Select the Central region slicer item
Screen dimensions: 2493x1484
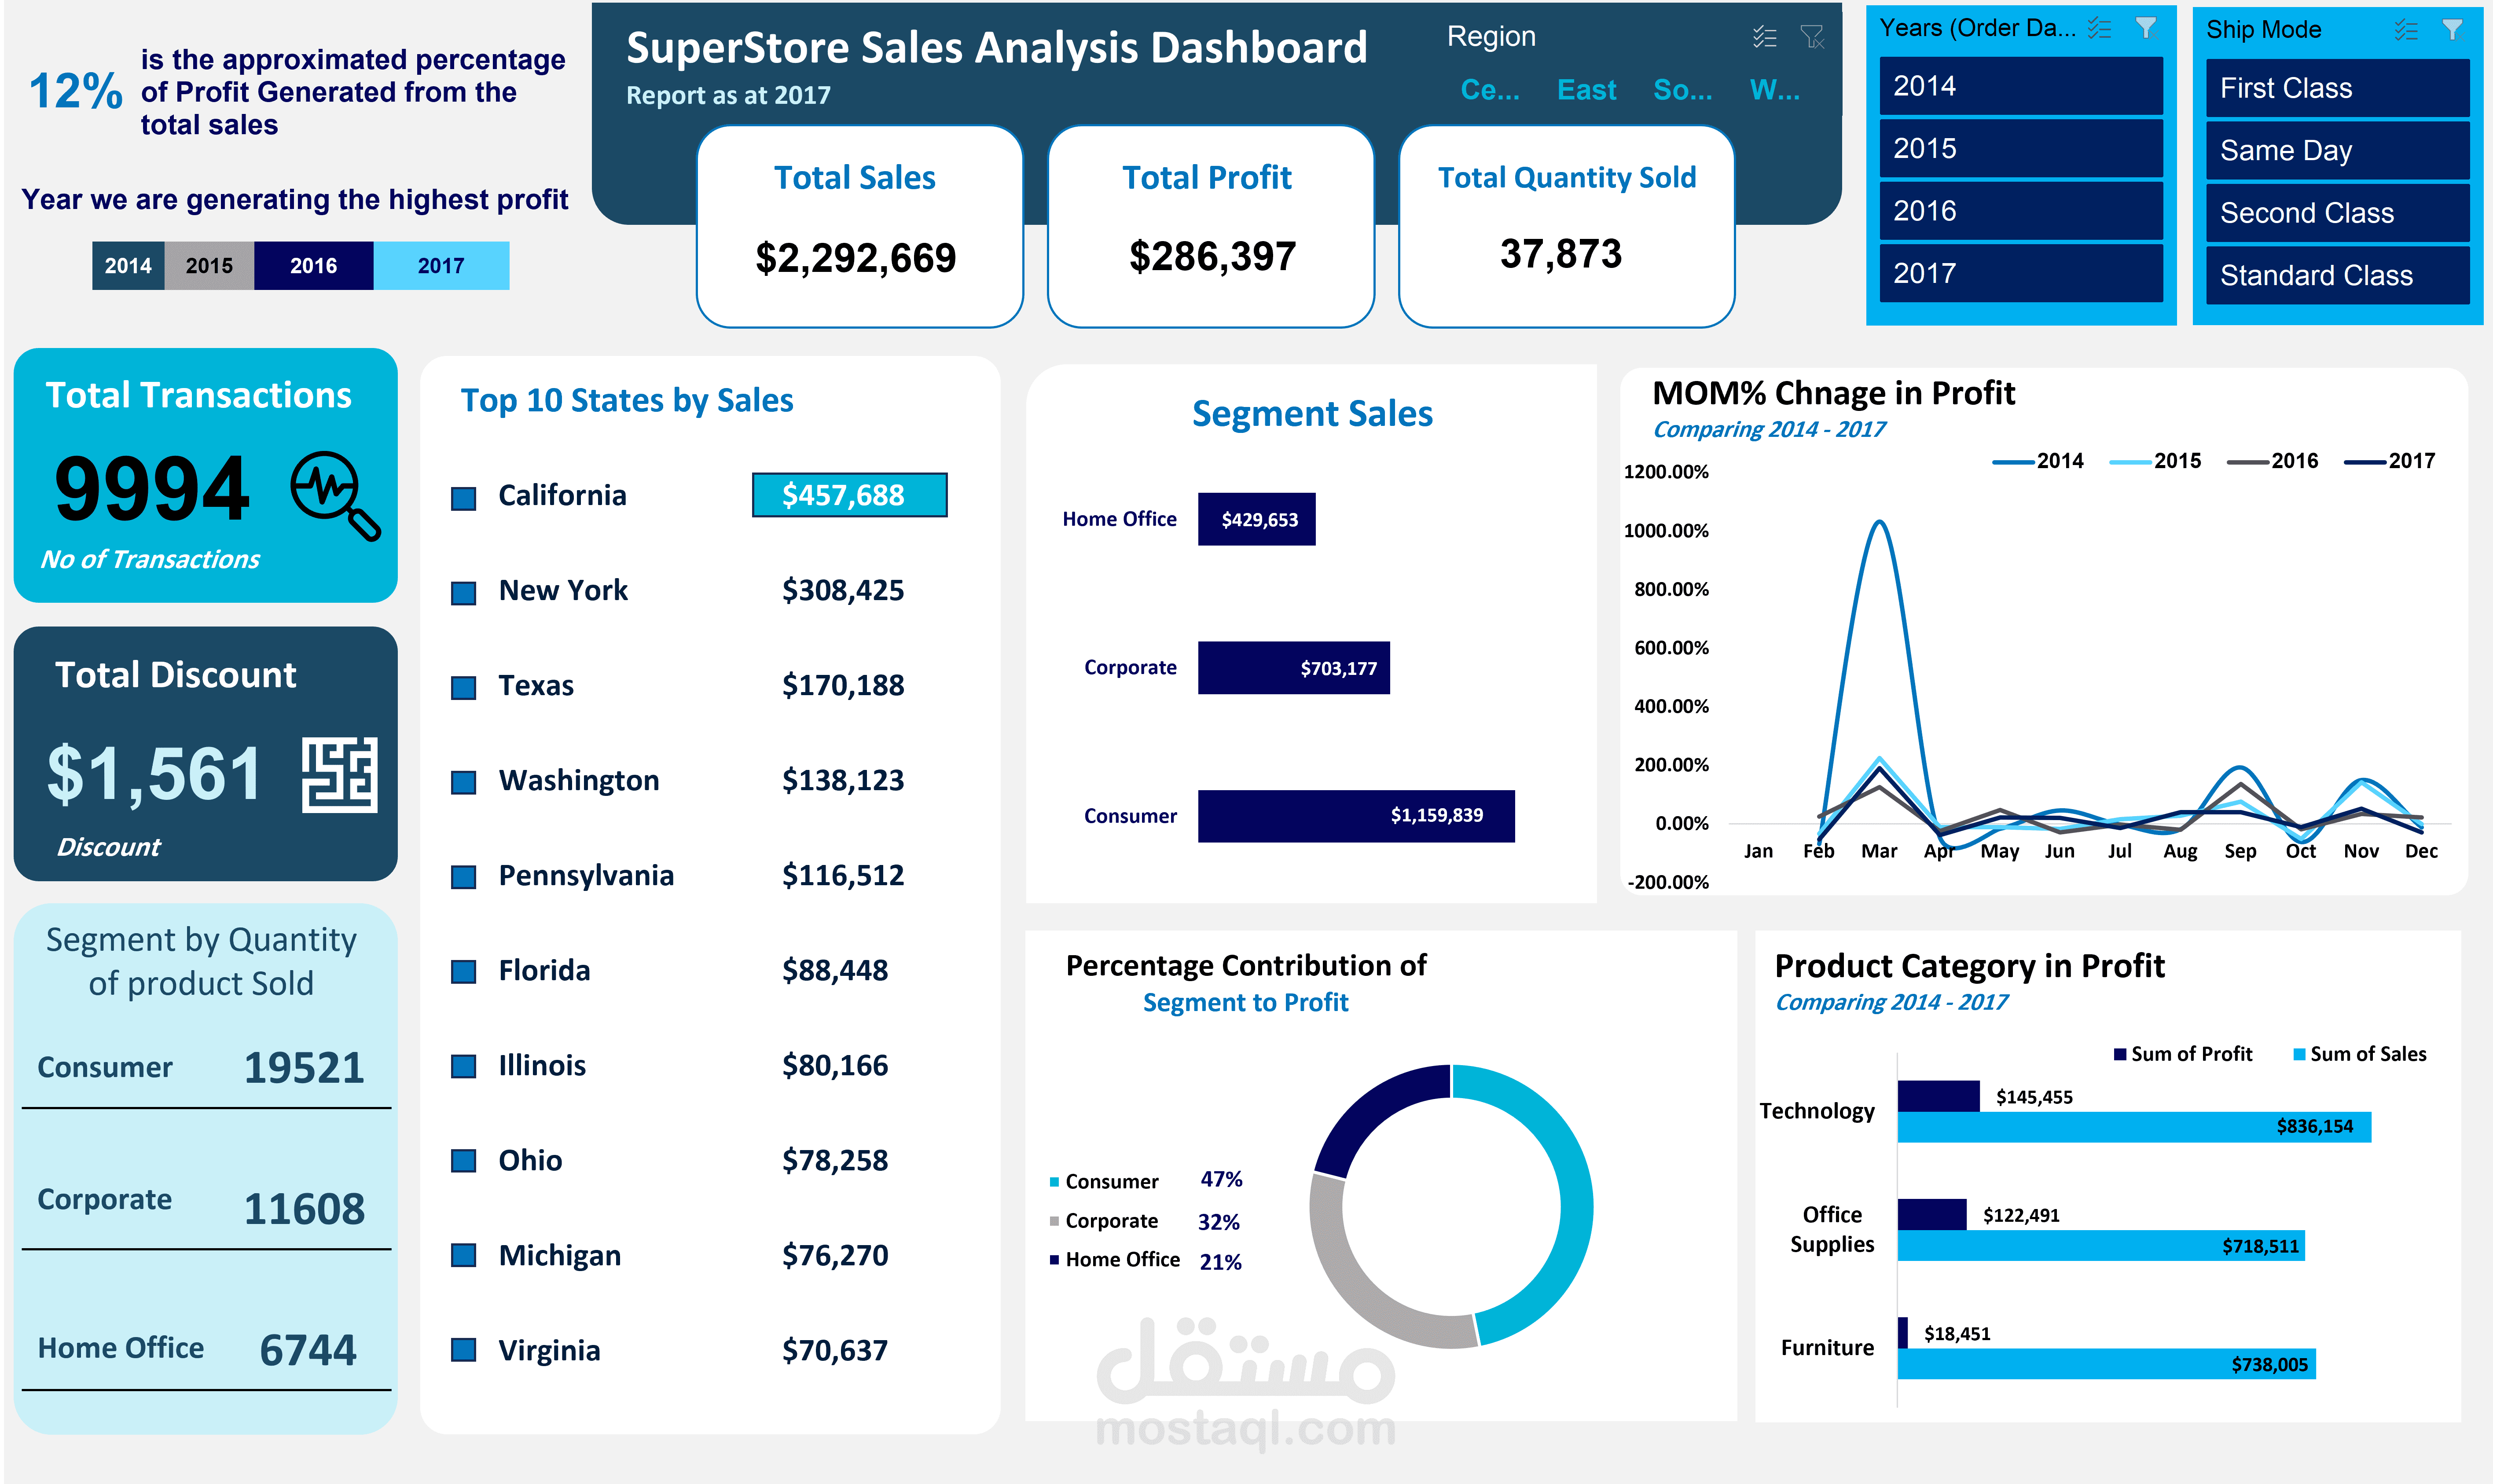(1489, 90)
